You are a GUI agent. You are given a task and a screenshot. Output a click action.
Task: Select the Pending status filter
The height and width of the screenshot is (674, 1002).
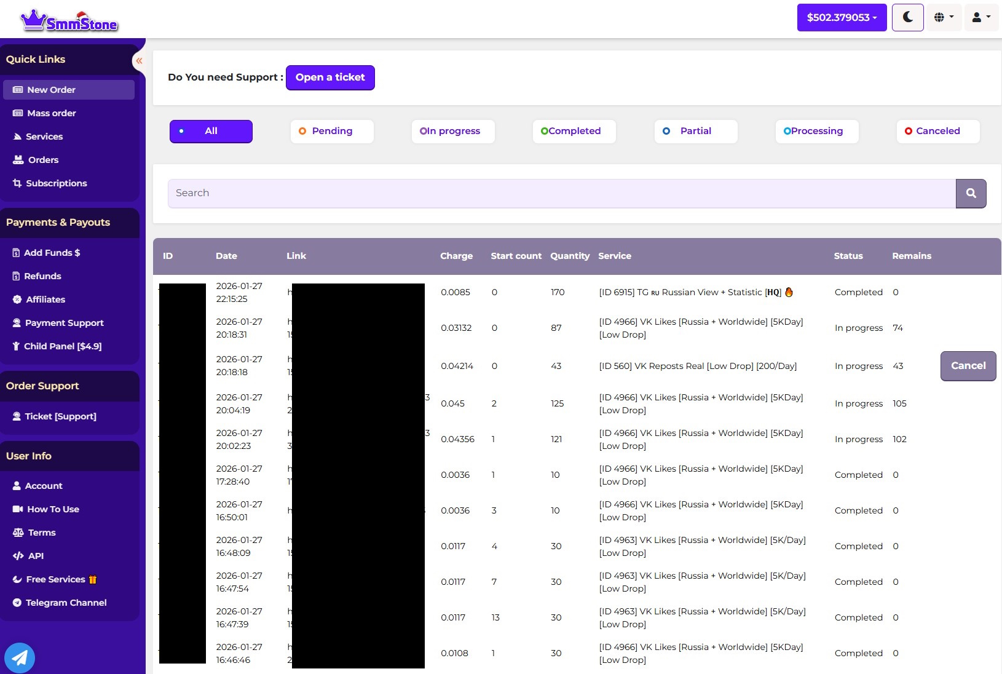pos(331,131)
